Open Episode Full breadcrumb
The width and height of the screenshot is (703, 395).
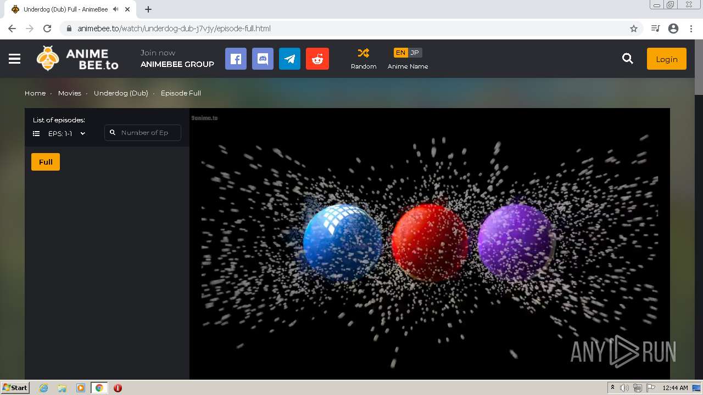[181, 93]
